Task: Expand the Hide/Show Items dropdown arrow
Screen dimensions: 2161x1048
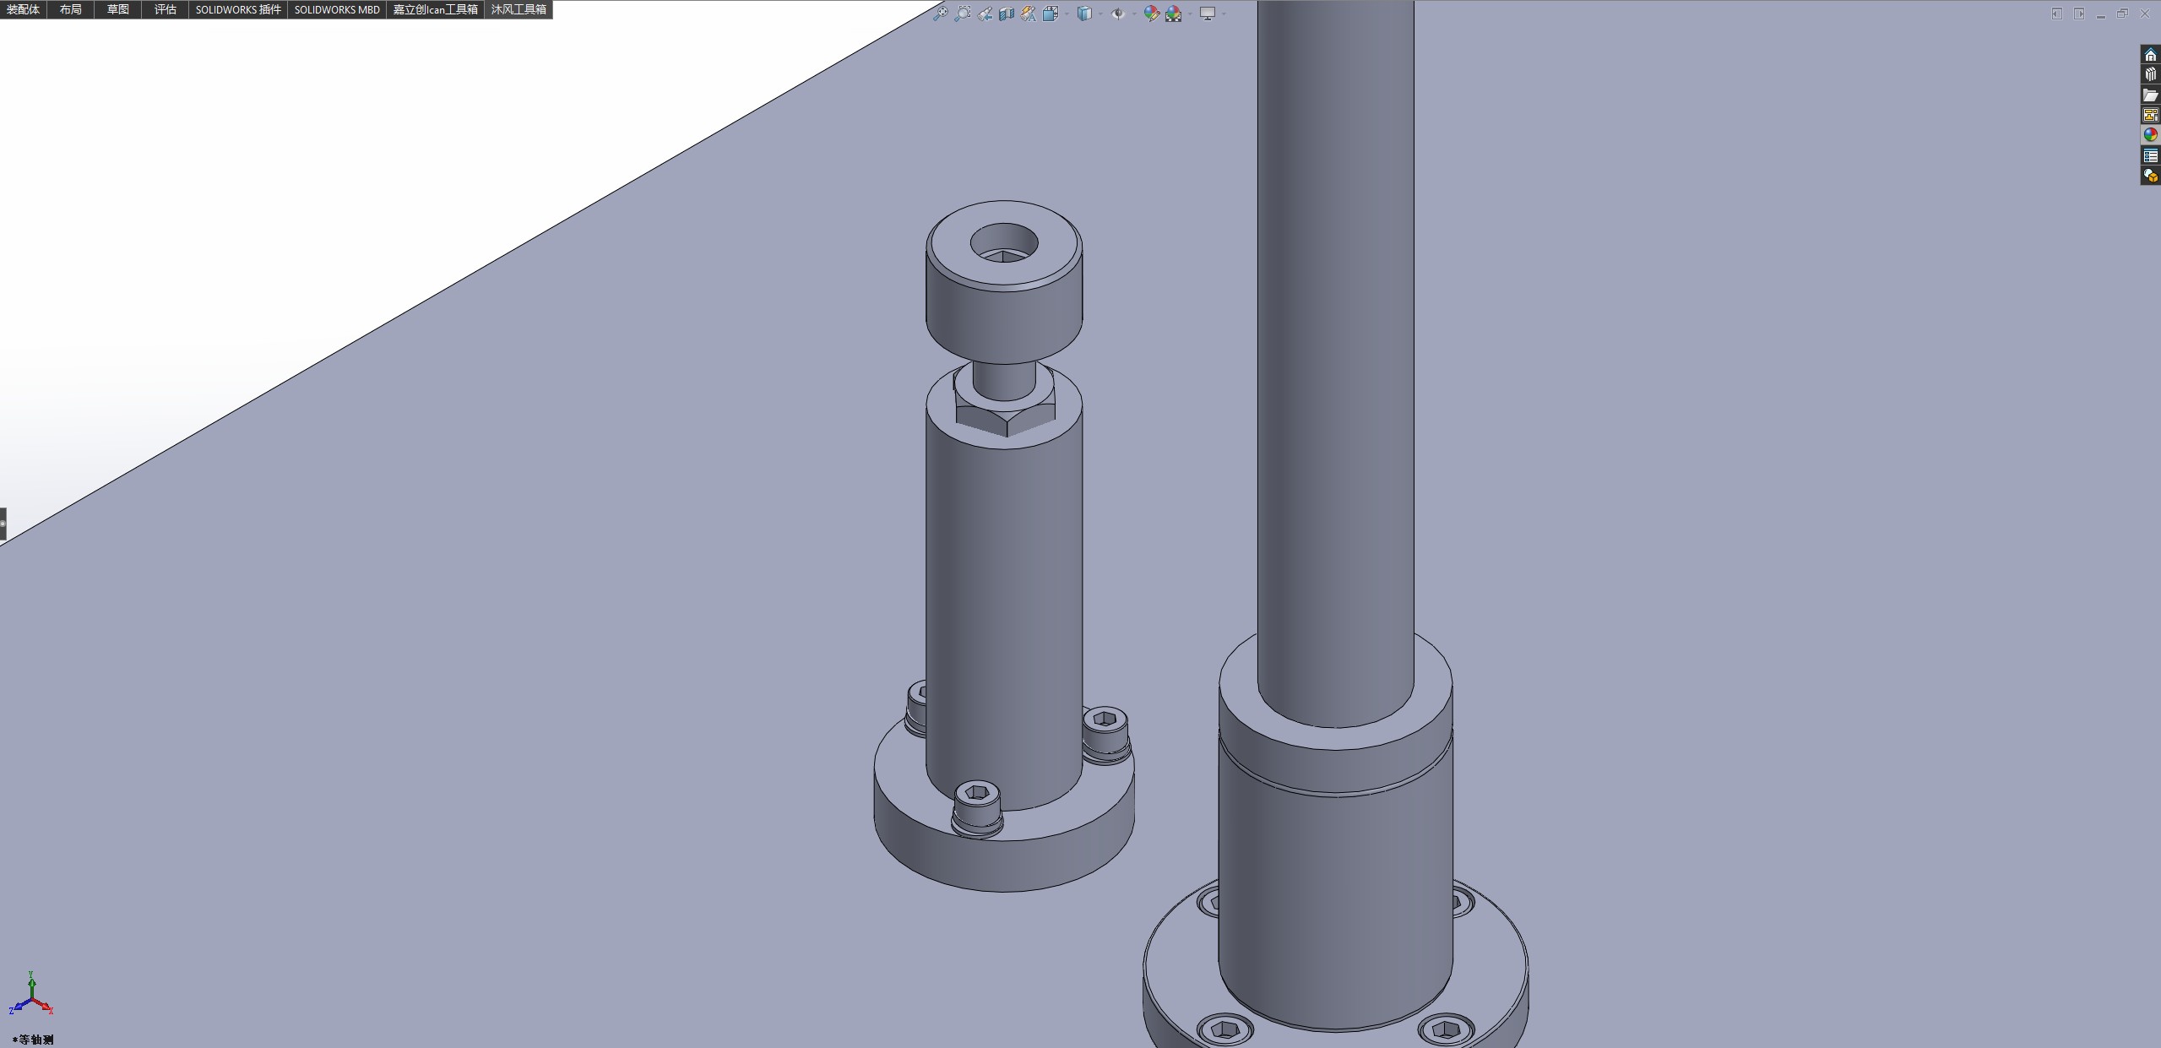Action: [1134, 14]
